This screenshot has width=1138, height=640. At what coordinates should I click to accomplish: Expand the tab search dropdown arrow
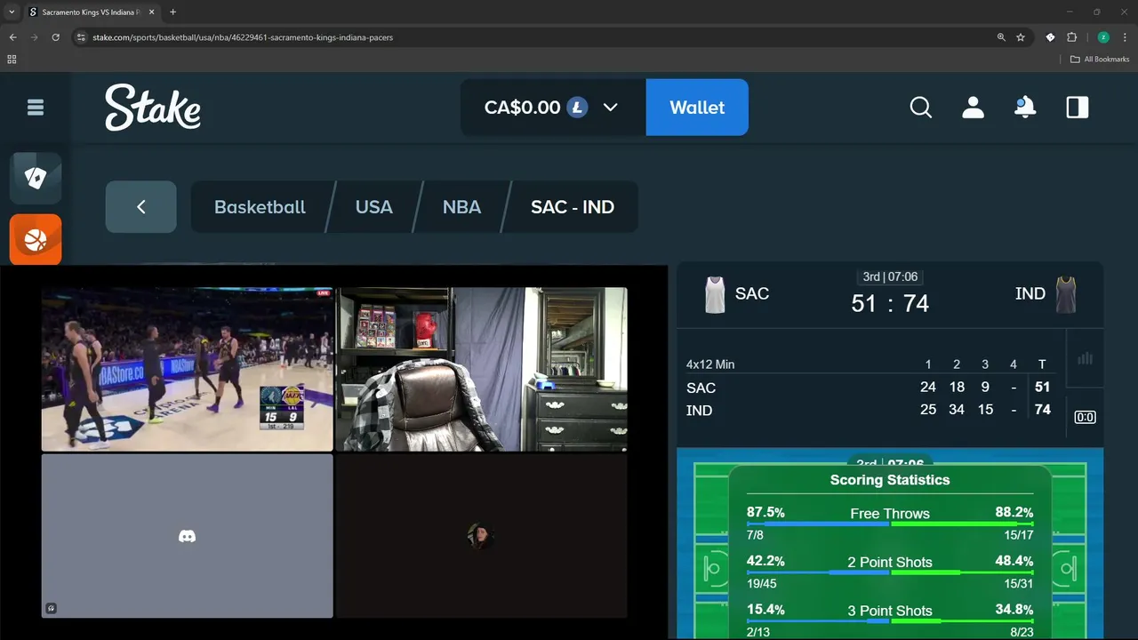[x=12, y=12]
